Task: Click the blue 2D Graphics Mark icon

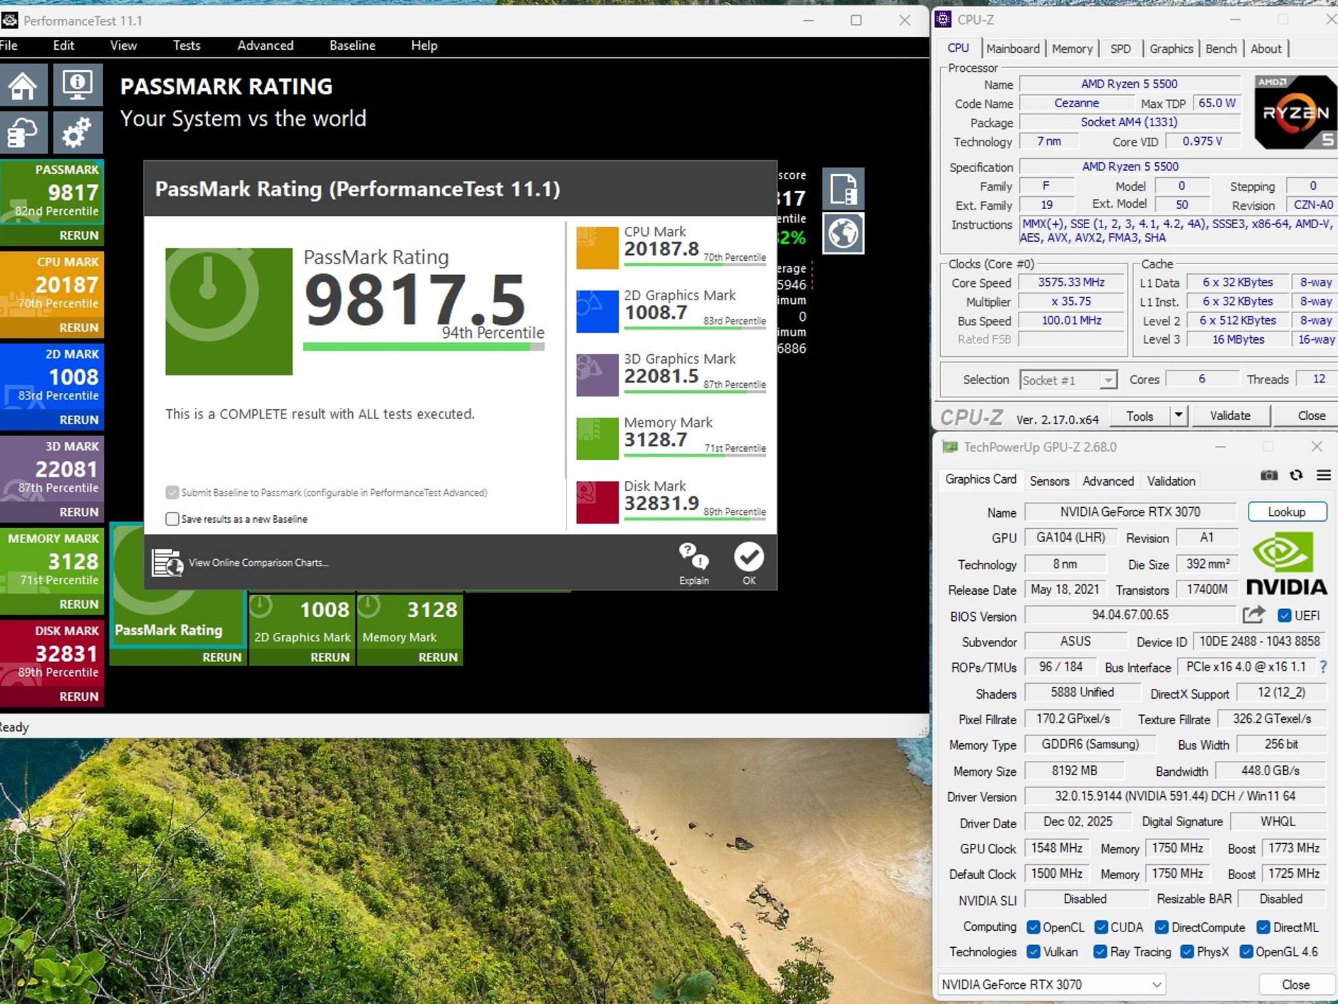Action: pyautogui.click(x=597, y=311)
